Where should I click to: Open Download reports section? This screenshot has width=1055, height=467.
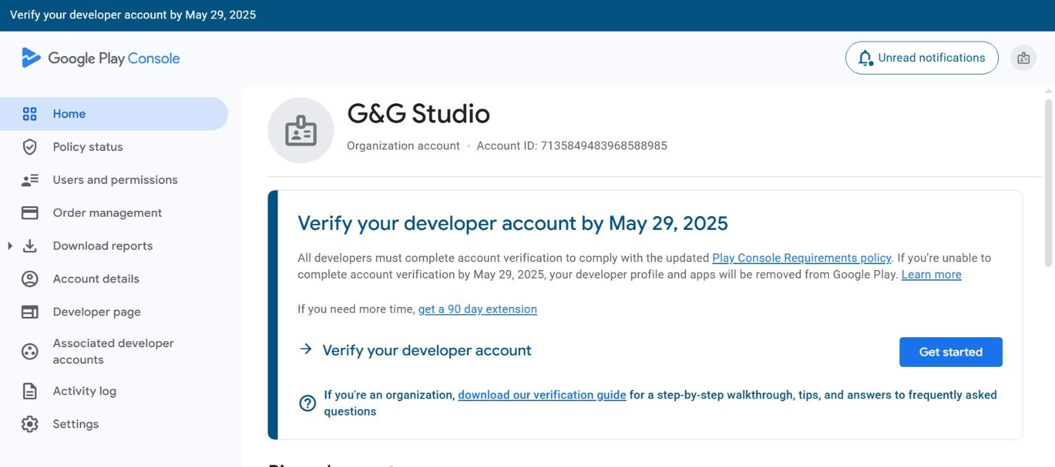(114, 246)
